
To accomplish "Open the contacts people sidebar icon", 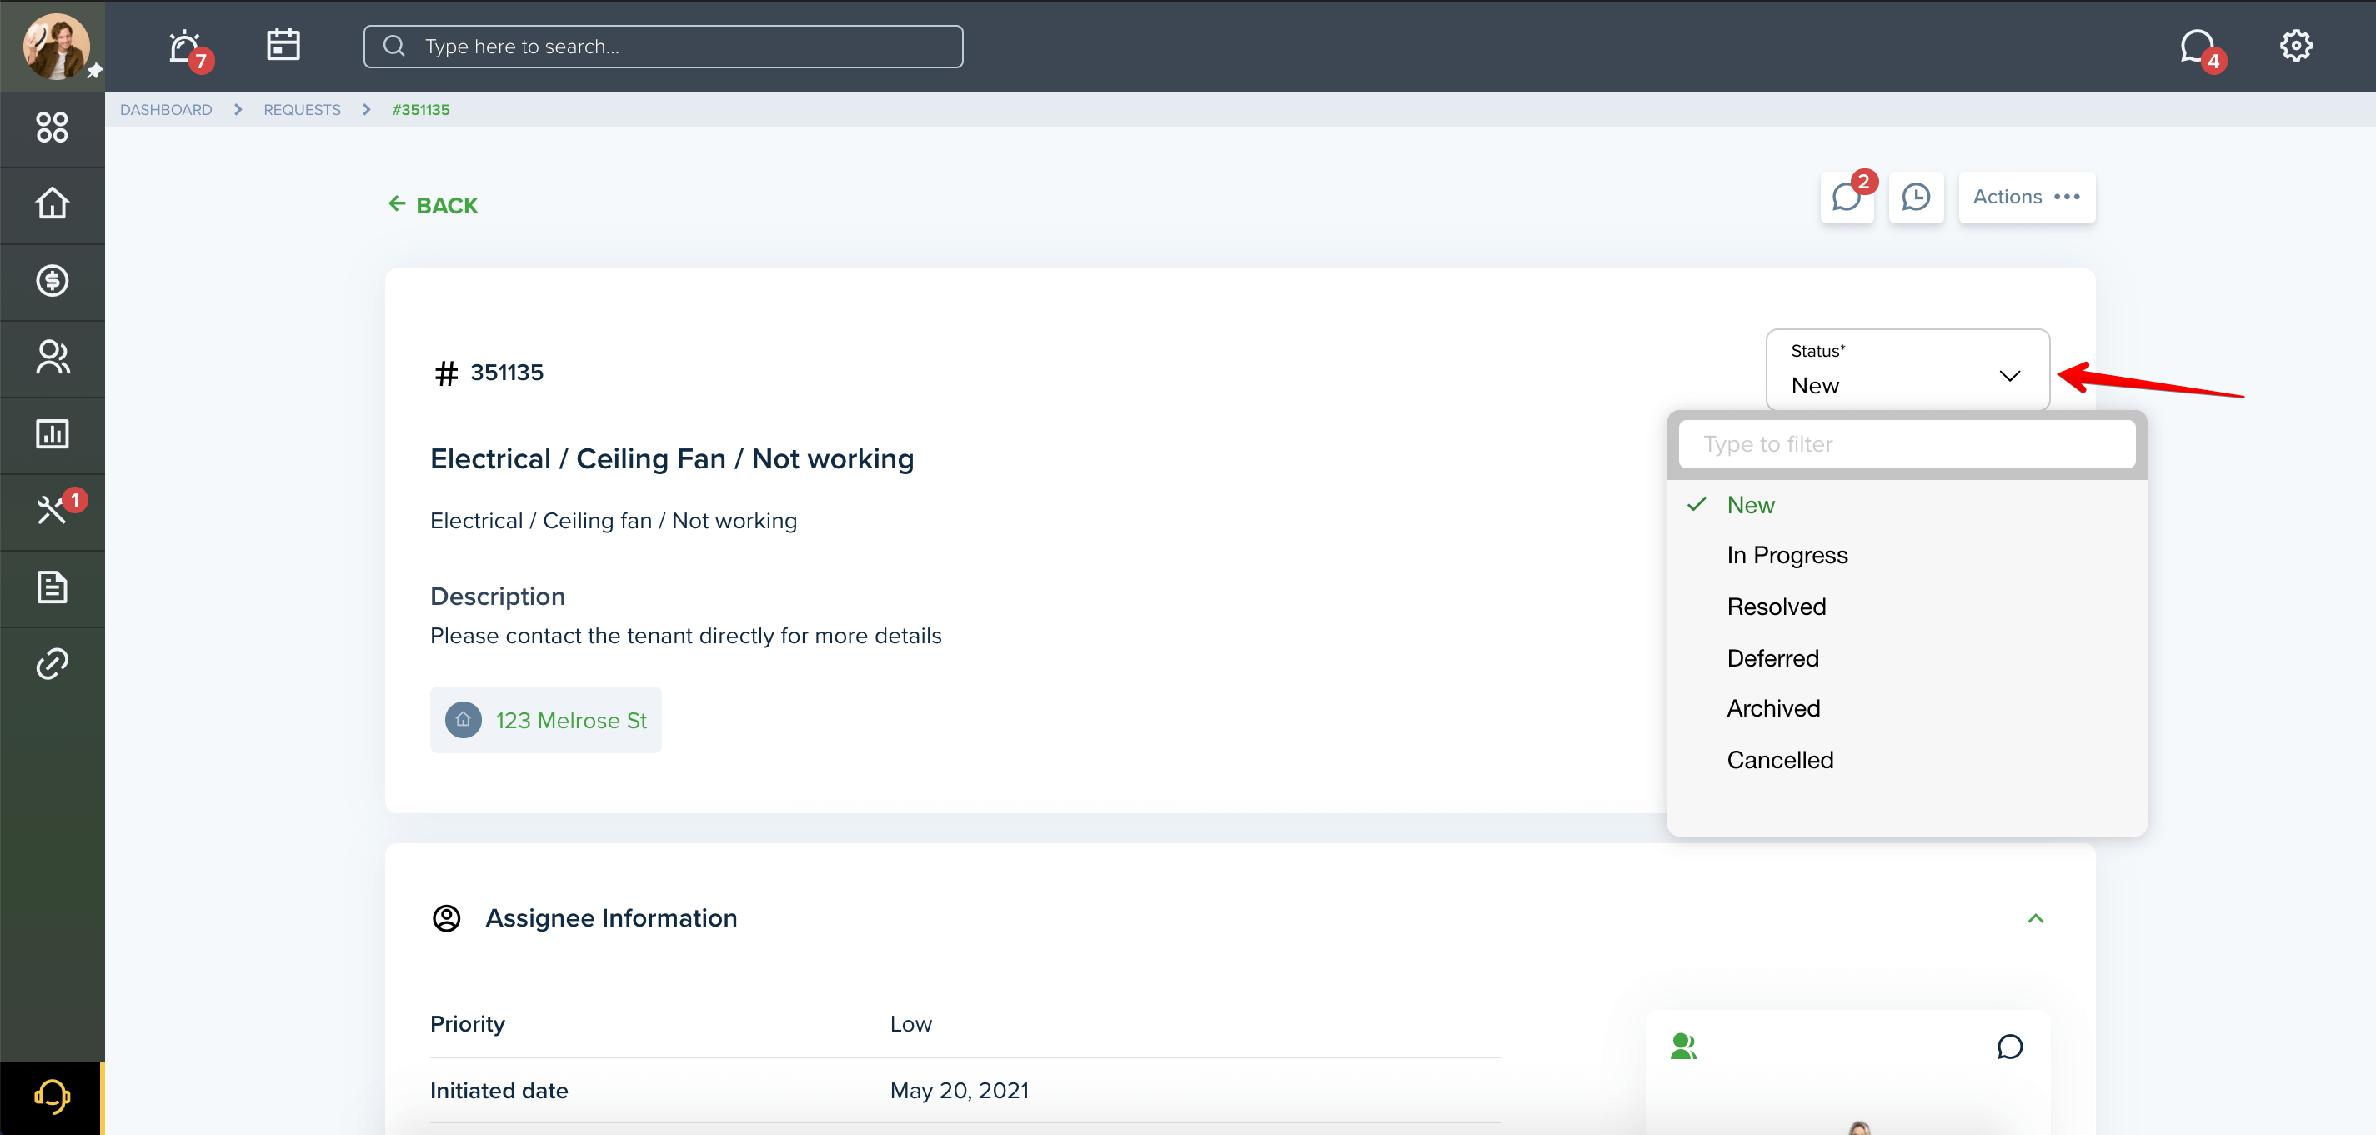I will (52, 357).
